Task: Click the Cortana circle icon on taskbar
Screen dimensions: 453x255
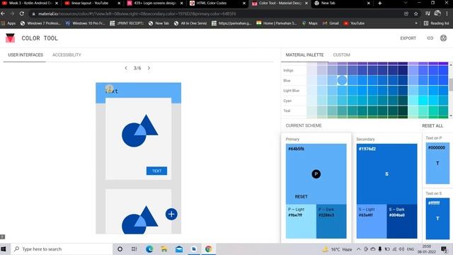Action: pyautogui.click(x=120, y=249)
